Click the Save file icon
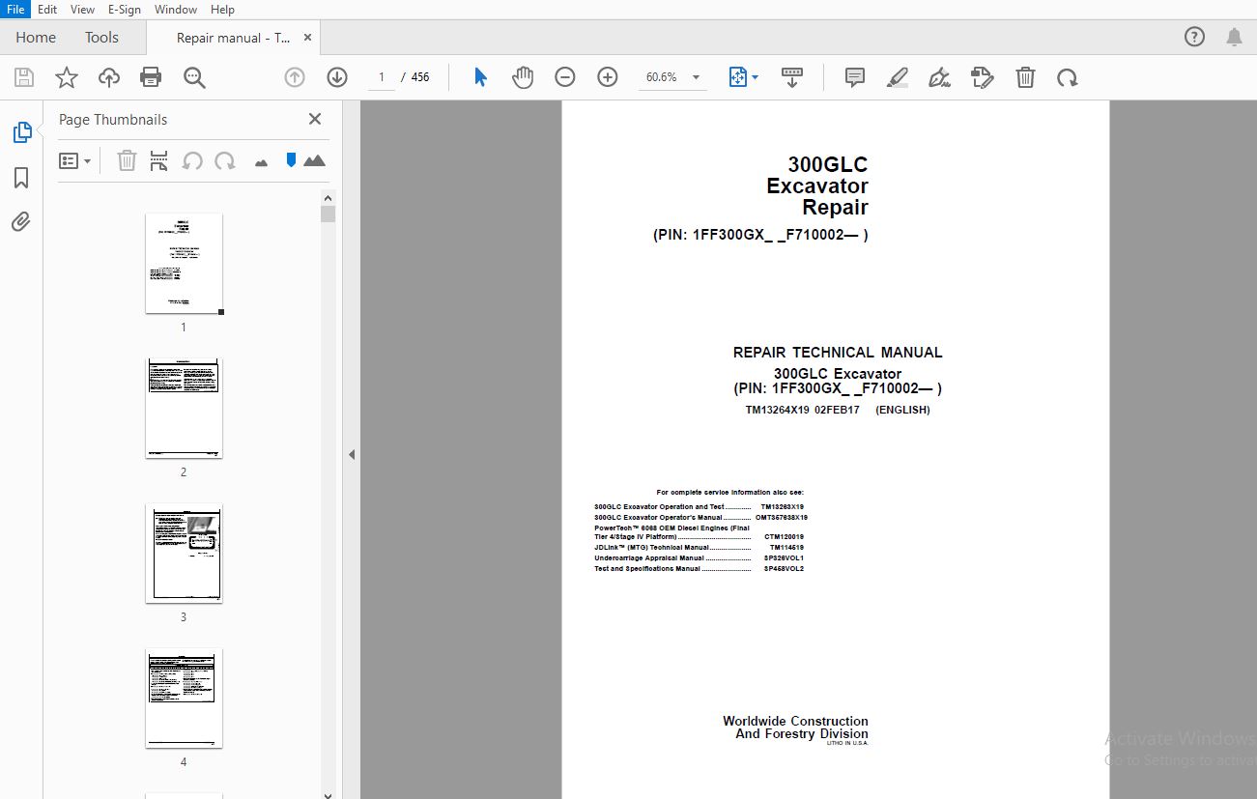Screen dimensions: 1257x799 point(24,77)
